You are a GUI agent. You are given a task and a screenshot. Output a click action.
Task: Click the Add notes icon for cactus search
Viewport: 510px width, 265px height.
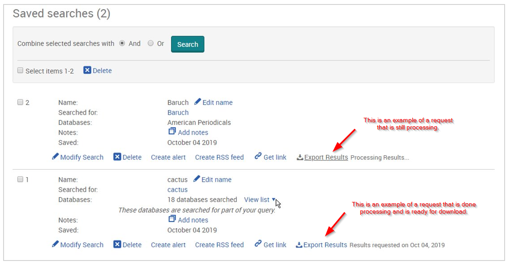172,220
